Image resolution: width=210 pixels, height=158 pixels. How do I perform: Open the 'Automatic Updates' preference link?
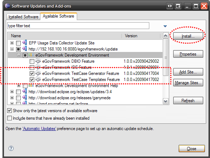[x=39, y=129]
